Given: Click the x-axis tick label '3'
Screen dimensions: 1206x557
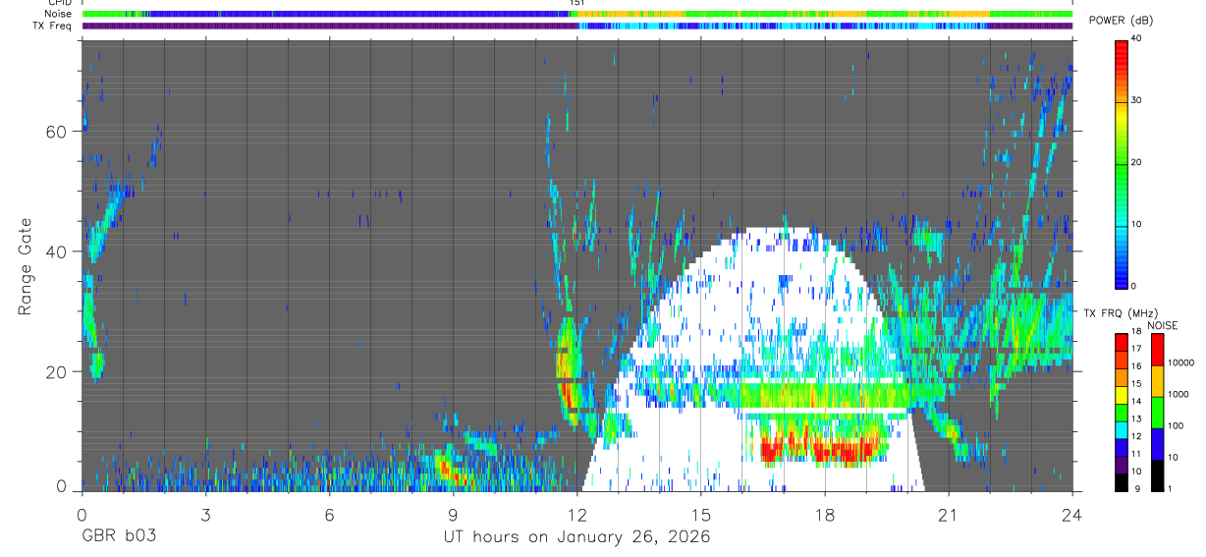Looking at the screenshot, I should [205, 514].
